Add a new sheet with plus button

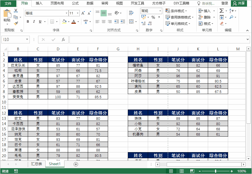coord(76,164)
